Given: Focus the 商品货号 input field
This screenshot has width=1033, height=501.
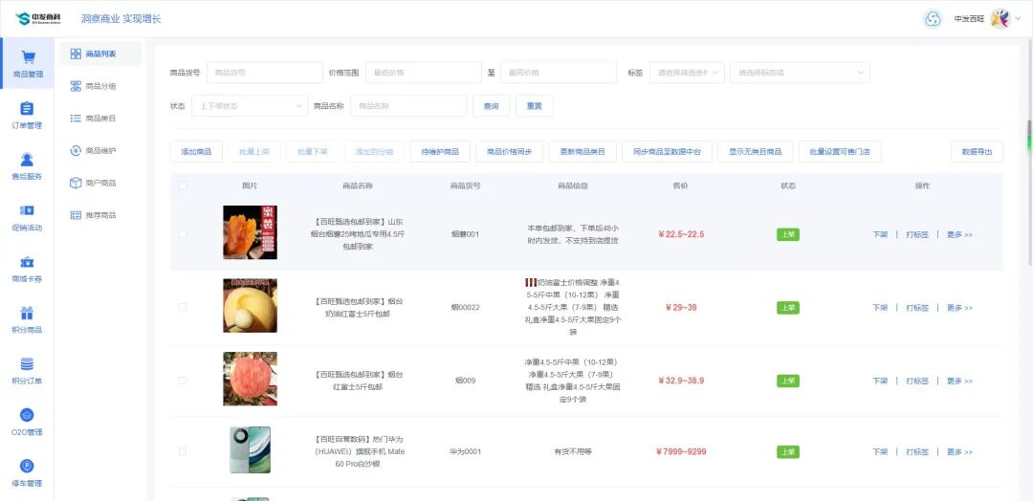Looking at the screenshot, I should tap(265, 73).
